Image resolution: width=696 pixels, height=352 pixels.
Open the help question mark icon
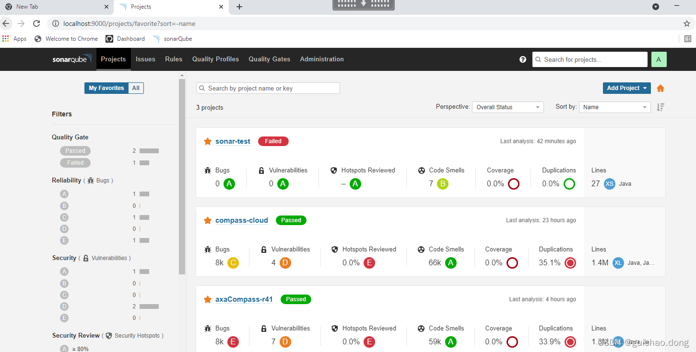coord(523,59)
